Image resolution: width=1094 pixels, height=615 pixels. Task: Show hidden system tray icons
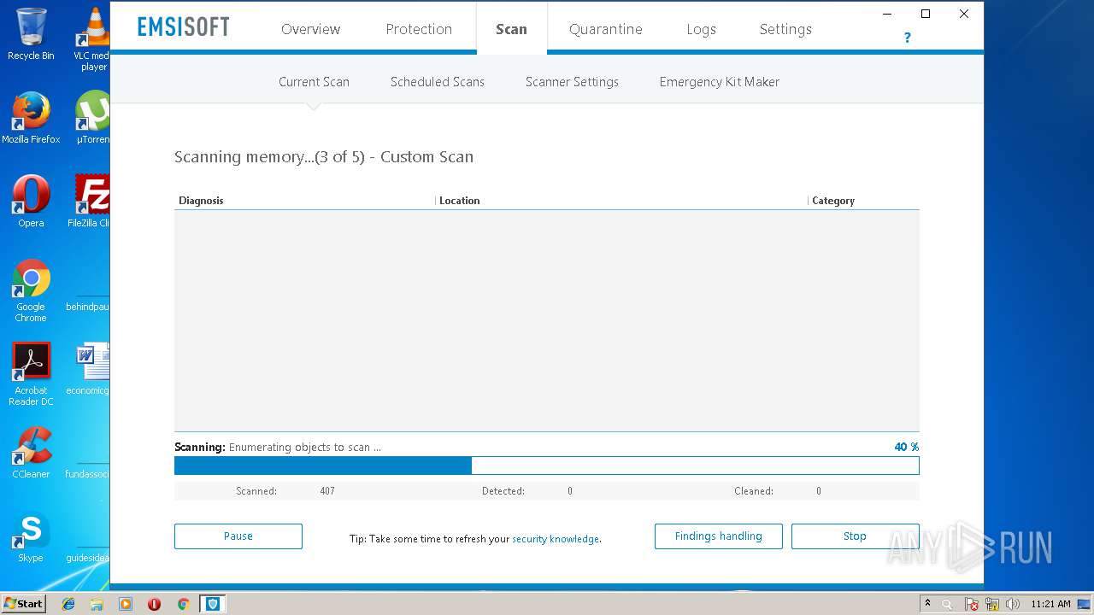927,604
